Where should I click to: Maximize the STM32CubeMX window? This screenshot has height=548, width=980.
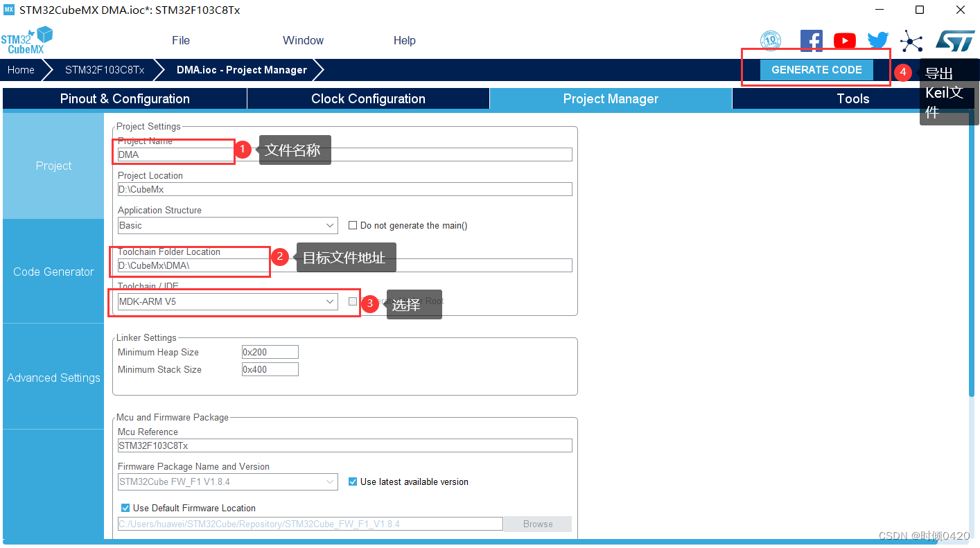[x=919, y=10]
